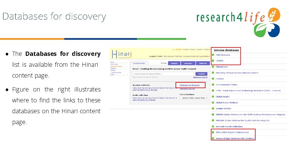Click green bullet icon beside Embase
Image resolution: width=291 pixels, height=163 pixels.
(213, 79)
